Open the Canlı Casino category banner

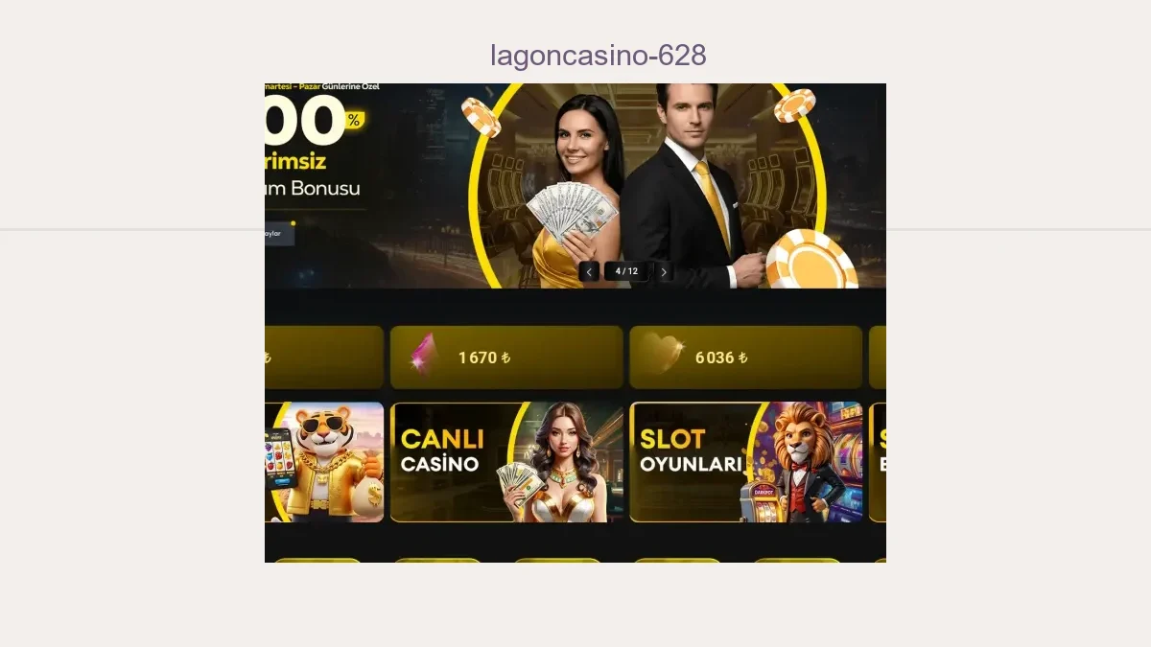tap(506, 462)
